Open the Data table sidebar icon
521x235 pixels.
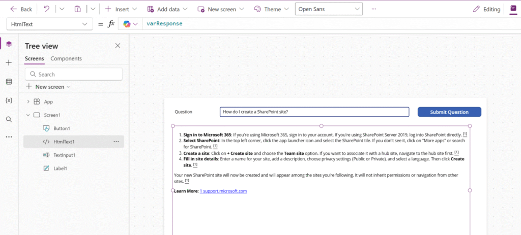click(x=9, y=82)
